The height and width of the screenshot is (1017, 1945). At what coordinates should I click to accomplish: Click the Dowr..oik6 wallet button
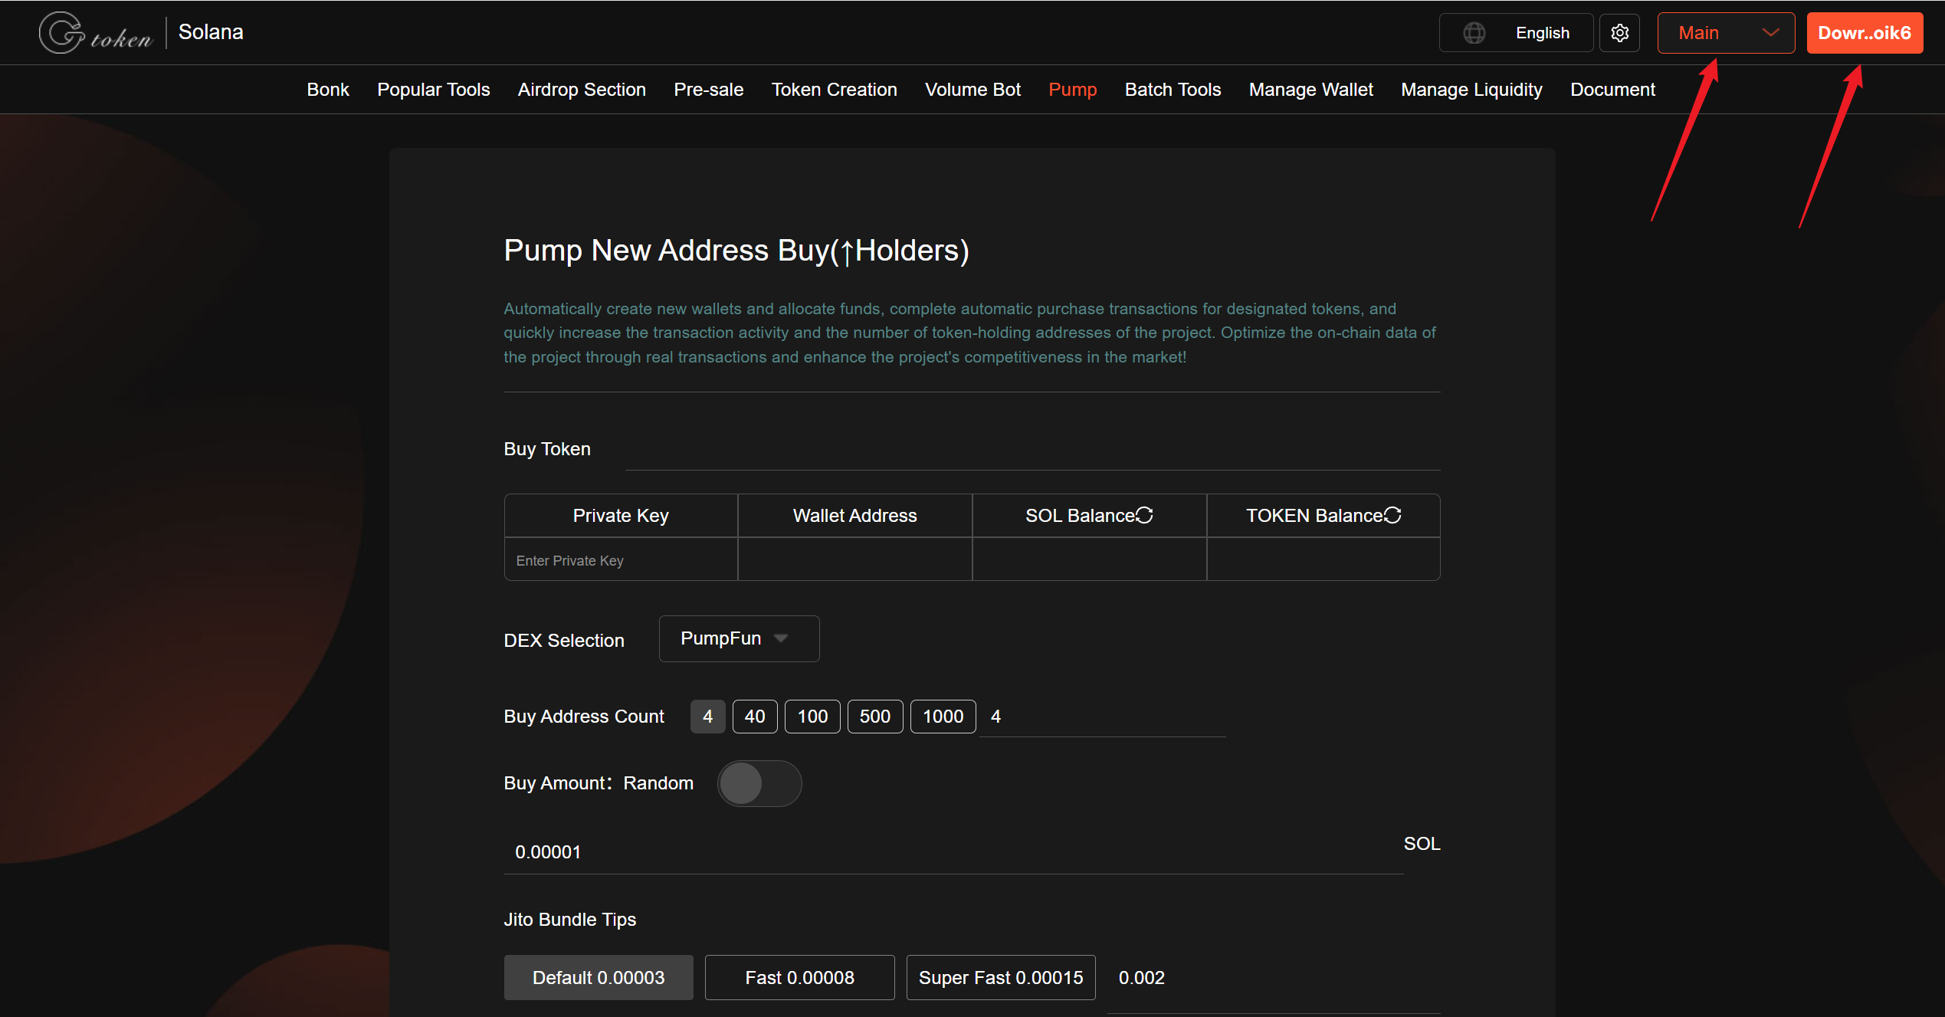(x=1864, y=33)
